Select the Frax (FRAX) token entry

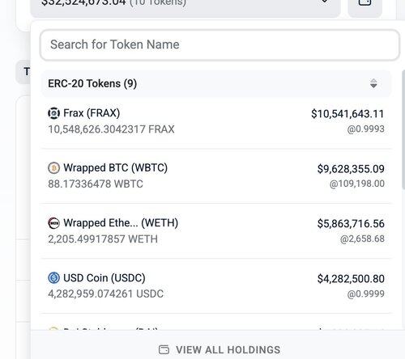pos(216,121)
